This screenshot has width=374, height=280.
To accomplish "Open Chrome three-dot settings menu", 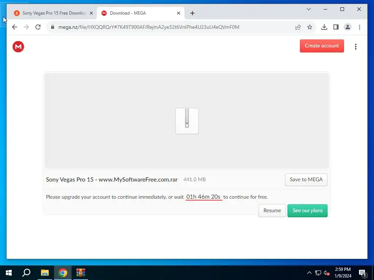I will point(359,27).
